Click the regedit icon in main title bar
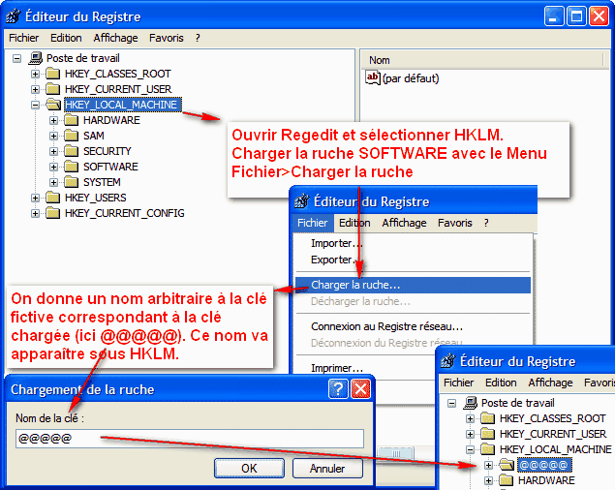615x490 pixels. pyautogui.click(x=14, y=16)
